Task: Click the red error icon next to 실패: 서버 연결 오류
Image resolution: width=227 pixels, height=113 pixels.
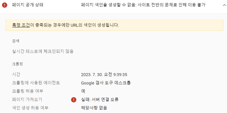Action: [74, 100]
